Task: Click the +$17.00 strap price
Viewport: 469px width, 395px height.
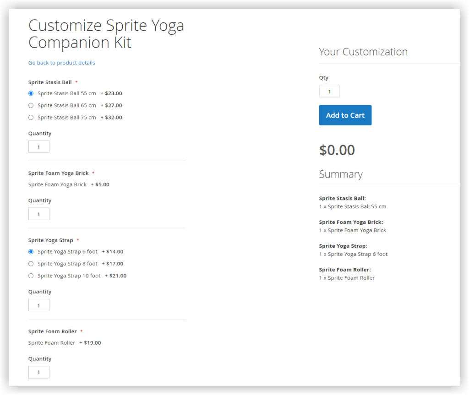Action: [x=113, y=264]
